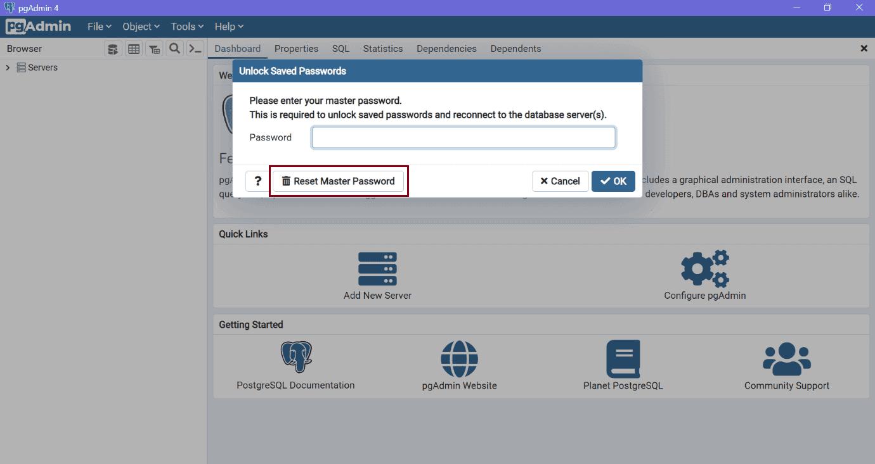
Task: Open the Query Tool from the browser toolbar
Action: point(113,48)
